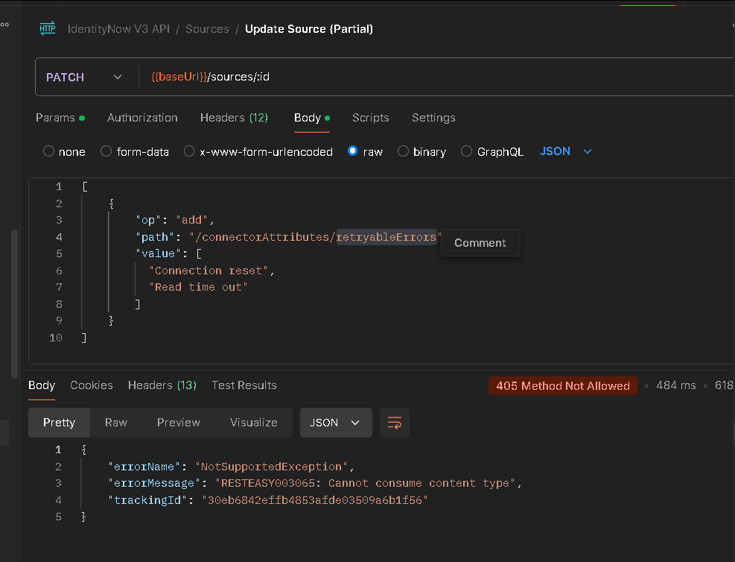Image resolution: width=735 pixels, height=562 pixels.
Task: Click the Sources breadcrumb link
Action: click(x=207, y=29)
